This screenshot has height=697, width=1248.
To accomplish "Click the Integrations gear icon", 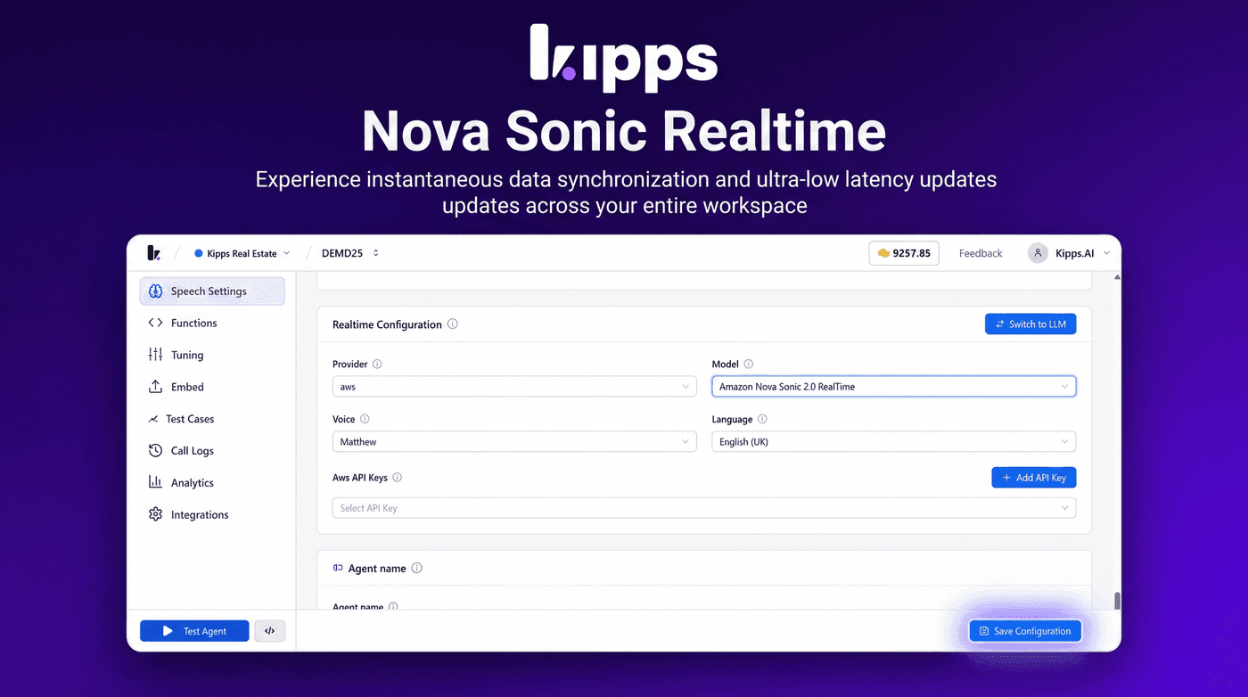I will pyautogui.click(x=155, y=514).
